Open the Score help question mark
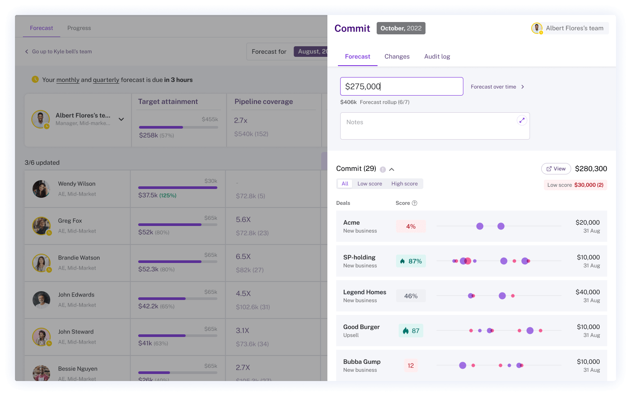 pos(415,203)
